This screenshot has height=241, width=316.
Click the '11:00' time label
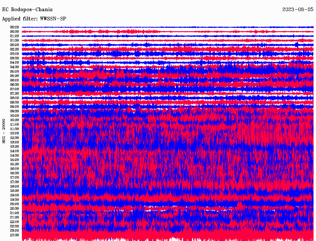pyautogui.click(x=15, y=124)
